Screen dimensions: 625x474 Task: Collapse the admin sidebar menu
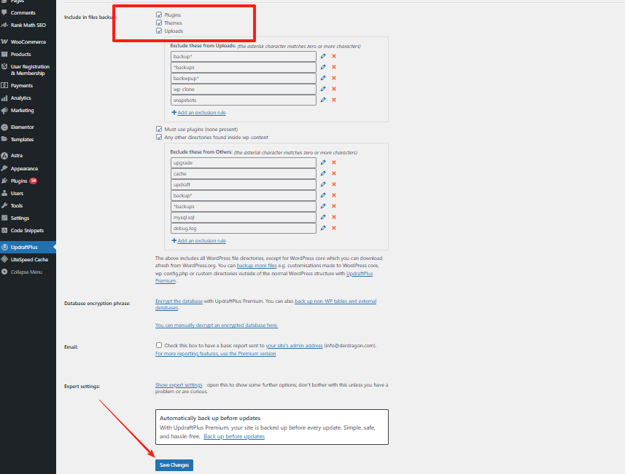[28, 272]
